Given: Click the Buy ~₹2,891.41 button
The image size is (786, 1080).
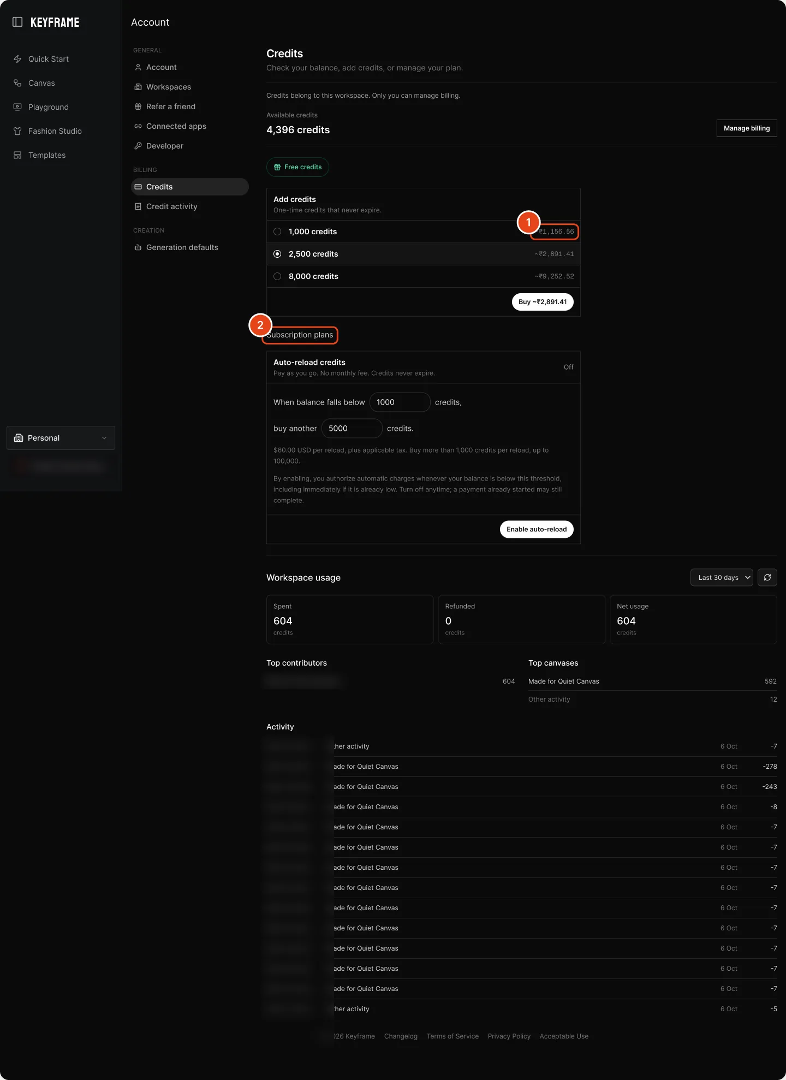Looking at the screenshot, I should pos(543,302).
